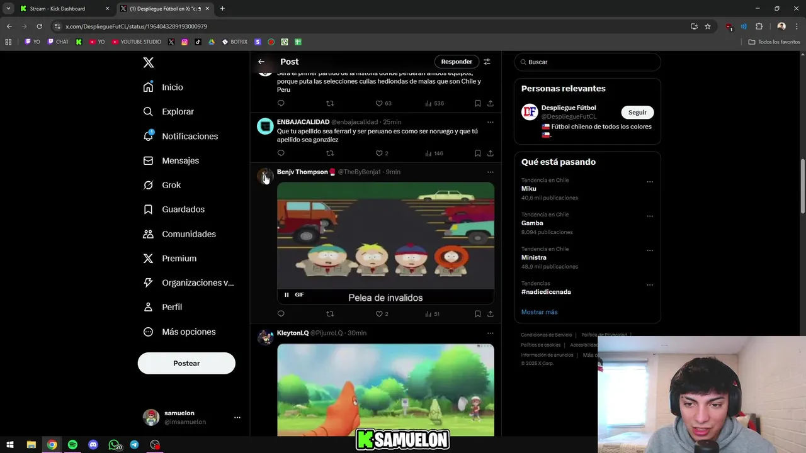Open Perfil in the sidebar
Viewport: 806px width, 453px height.
pos(162,307)
